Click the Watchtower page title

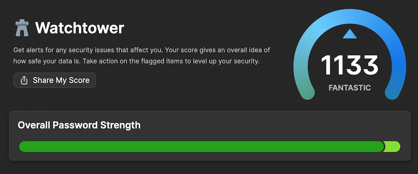pyautogui.click(x=80, y=28)
